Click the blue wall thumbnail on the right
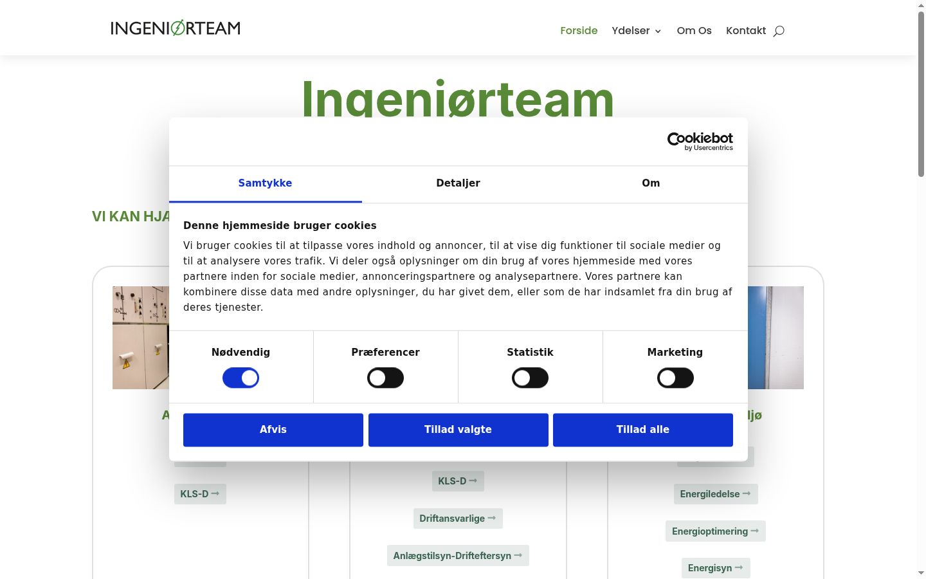Screen dimensions: 926x579 (776, 338)
